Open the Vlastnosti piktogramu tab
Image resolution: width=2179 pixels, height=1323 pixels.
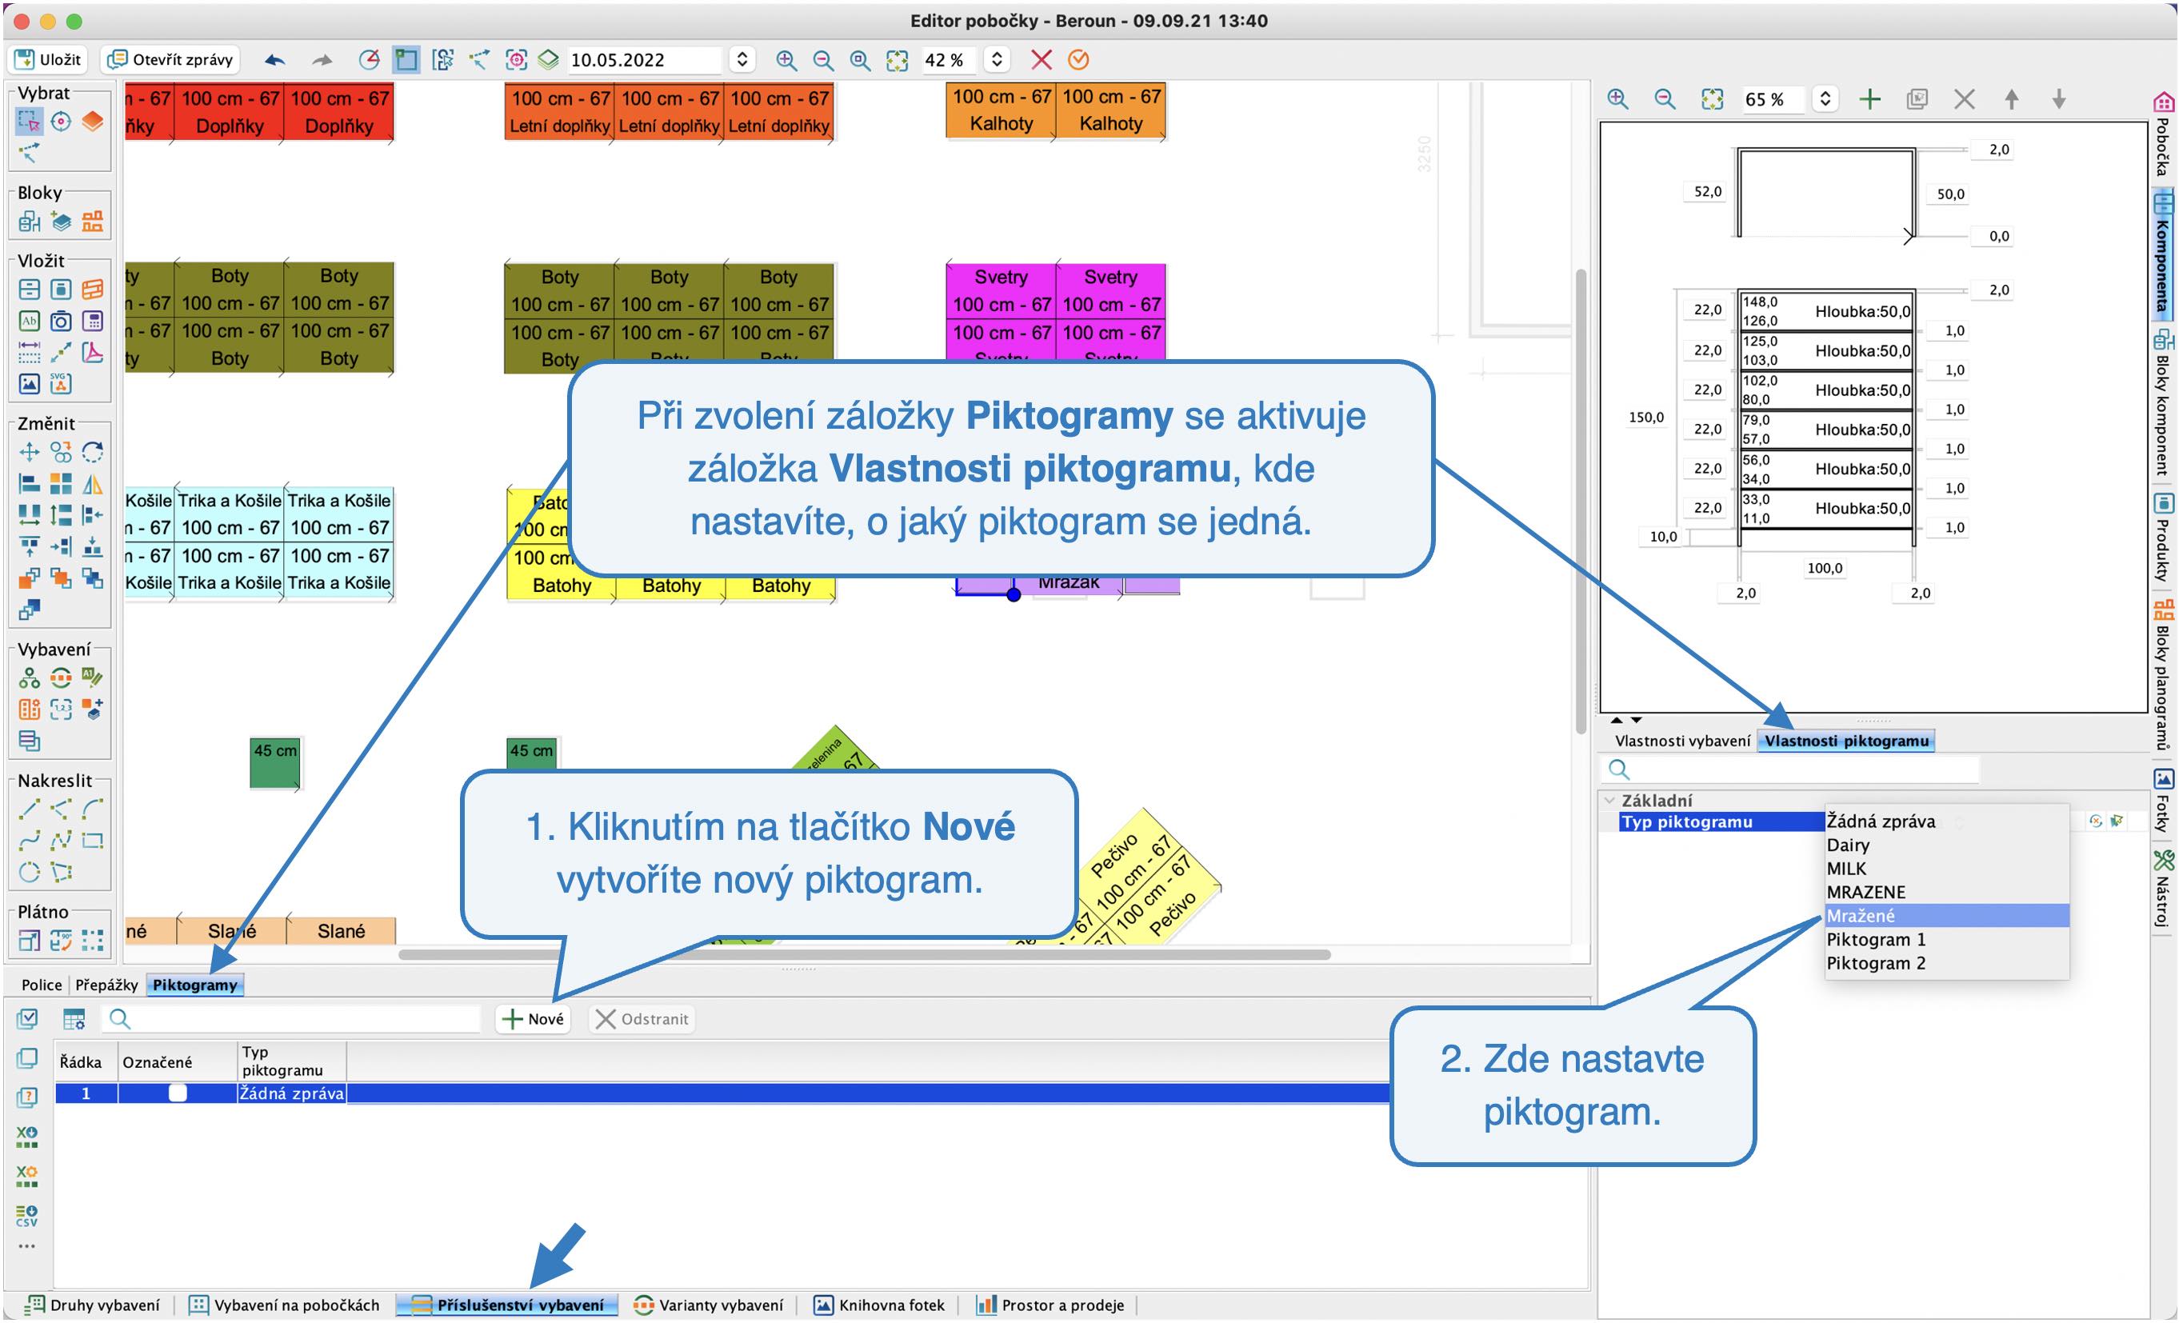(1846, 741)
